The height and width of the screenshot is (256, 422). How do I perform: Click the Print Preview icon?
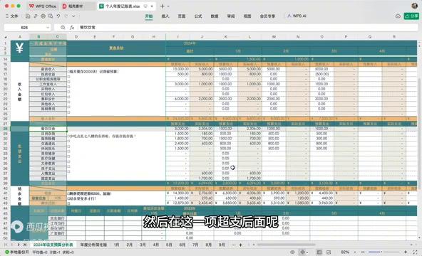[x=51, y=16]
